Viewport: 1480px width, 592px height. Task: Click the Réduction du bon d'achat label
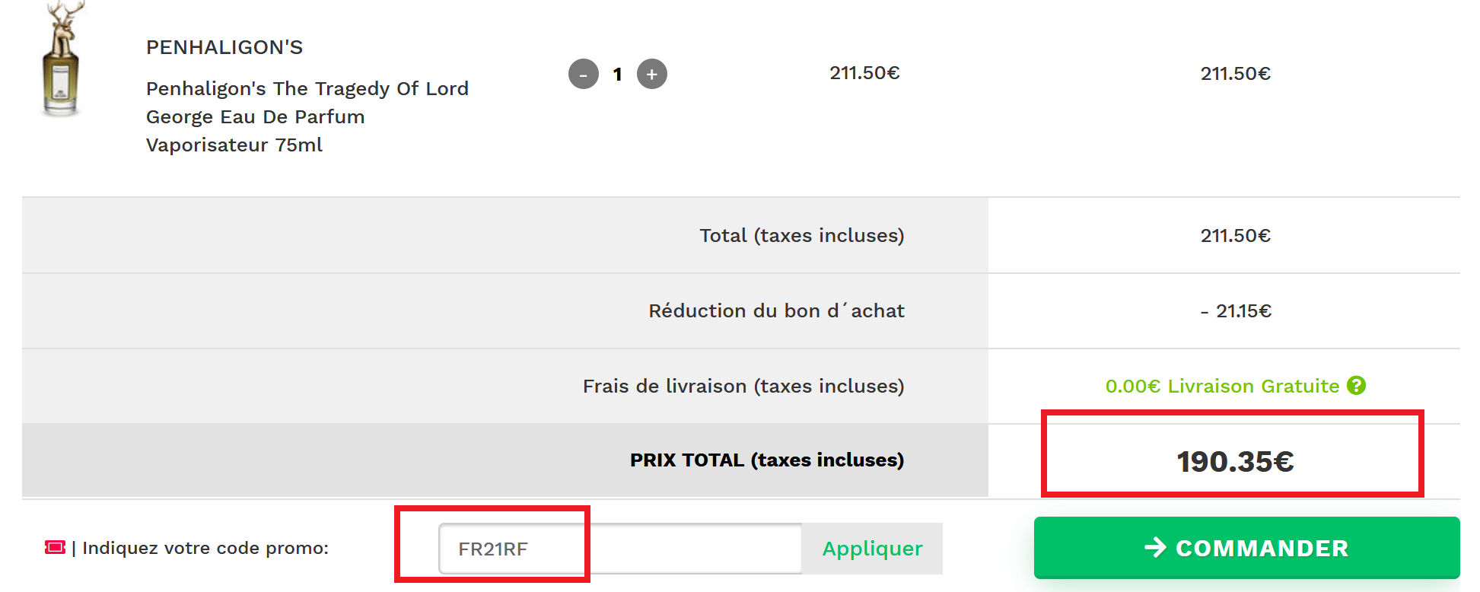click(776, 311)
